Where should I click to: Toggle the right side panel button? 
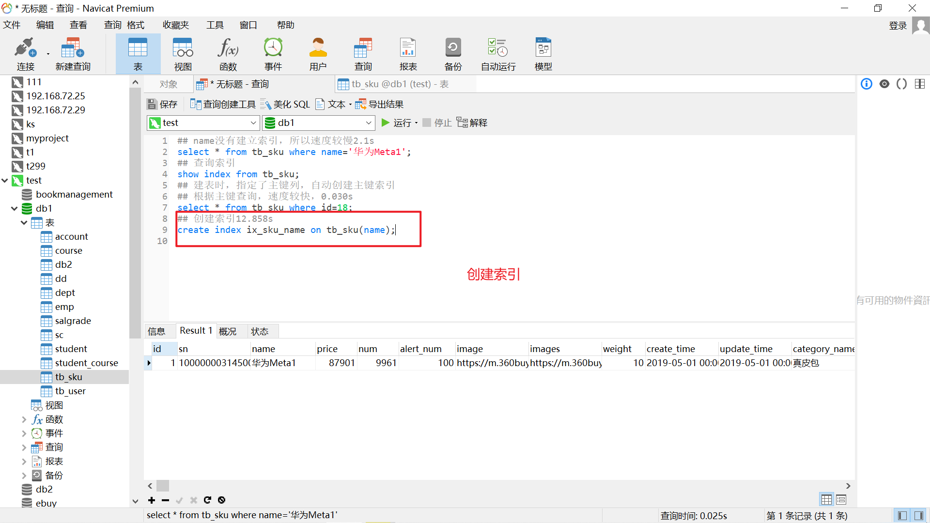point(918,516)
